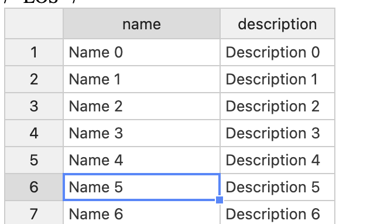The image size is (384, 224).
Task: Select row header 5
Action: pyautogui.click(x=34, y=160)
